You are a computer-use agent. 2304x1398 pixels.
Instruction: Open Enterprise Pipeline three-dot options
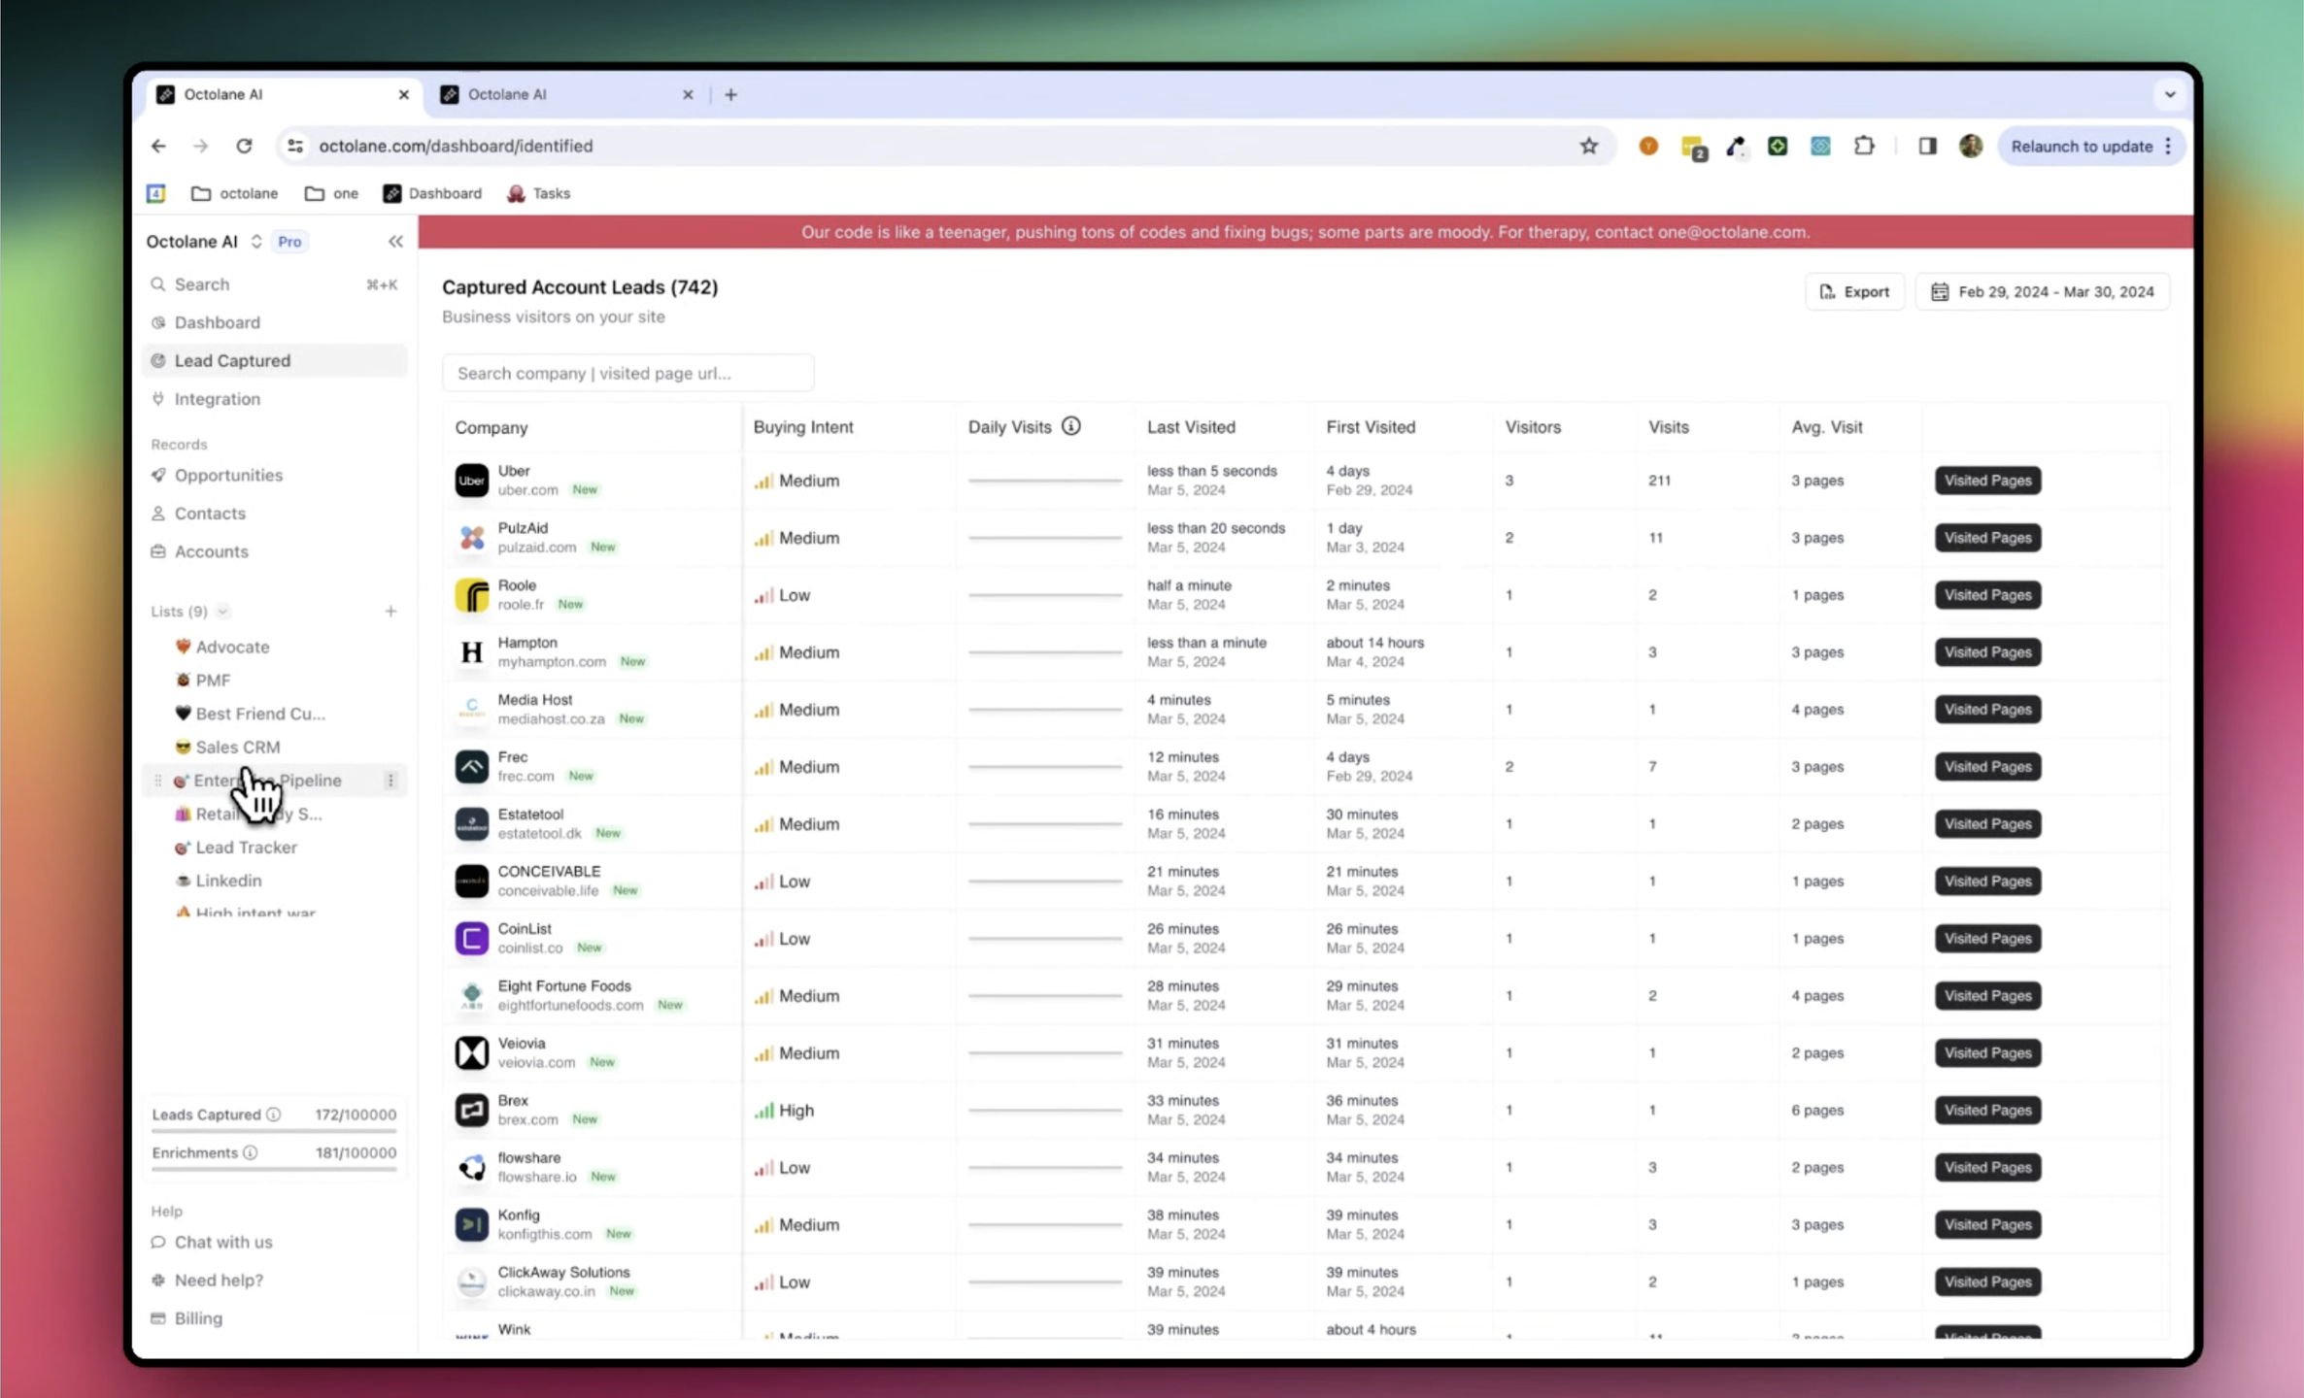[390, 781]
